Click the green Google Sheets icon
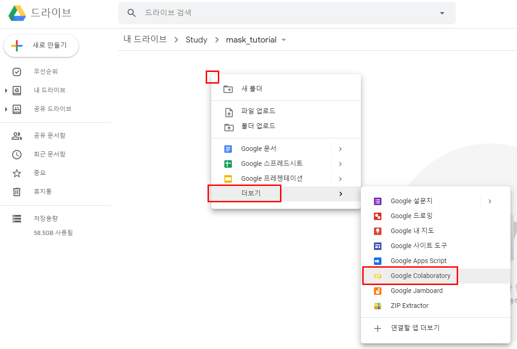This screenshot has width=517, height=349. point(228,164)
